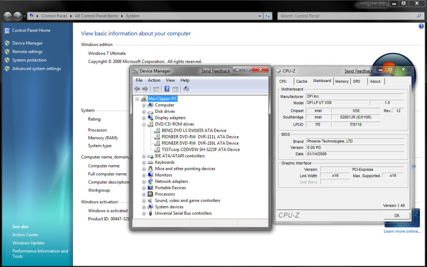Click the Keyboards category icon
This screenshot has width=427, height=267.
pyautogui.click(x=150, y=162)
